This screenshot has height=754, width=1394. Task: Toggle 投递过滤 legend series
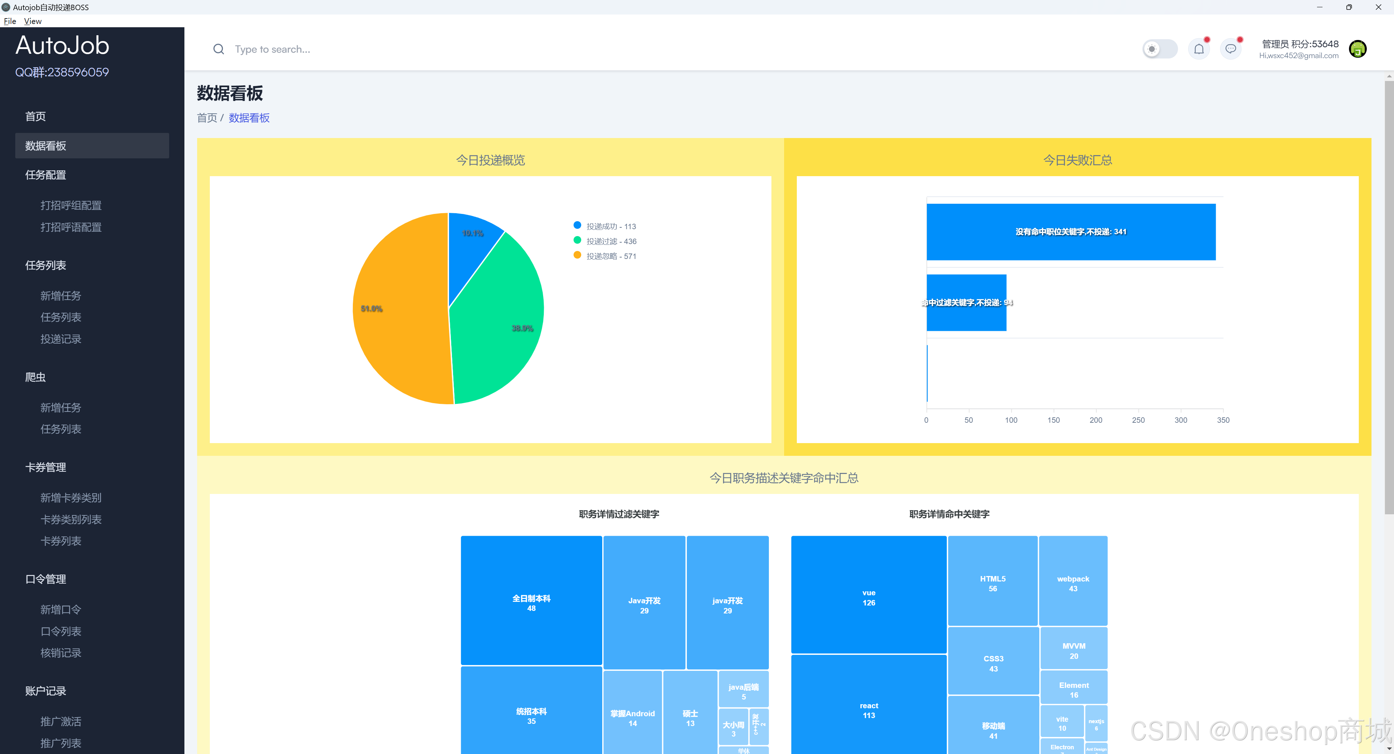click(x=604, y=242)
